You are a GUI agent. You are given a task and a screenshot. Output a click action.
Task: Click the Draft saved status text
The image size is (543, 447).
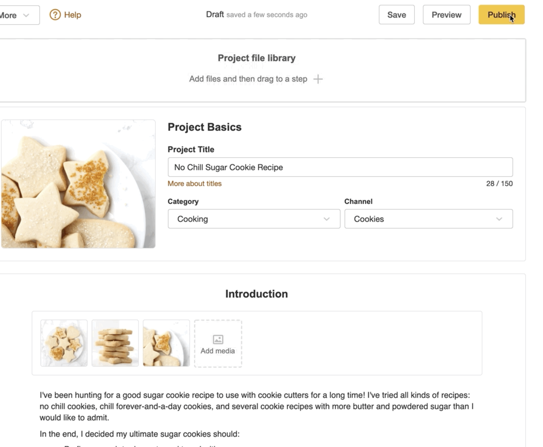point(257,15)
